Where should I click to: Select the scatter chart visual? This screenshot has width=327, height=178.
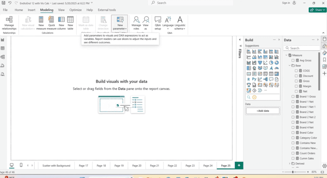click(265, 62)
